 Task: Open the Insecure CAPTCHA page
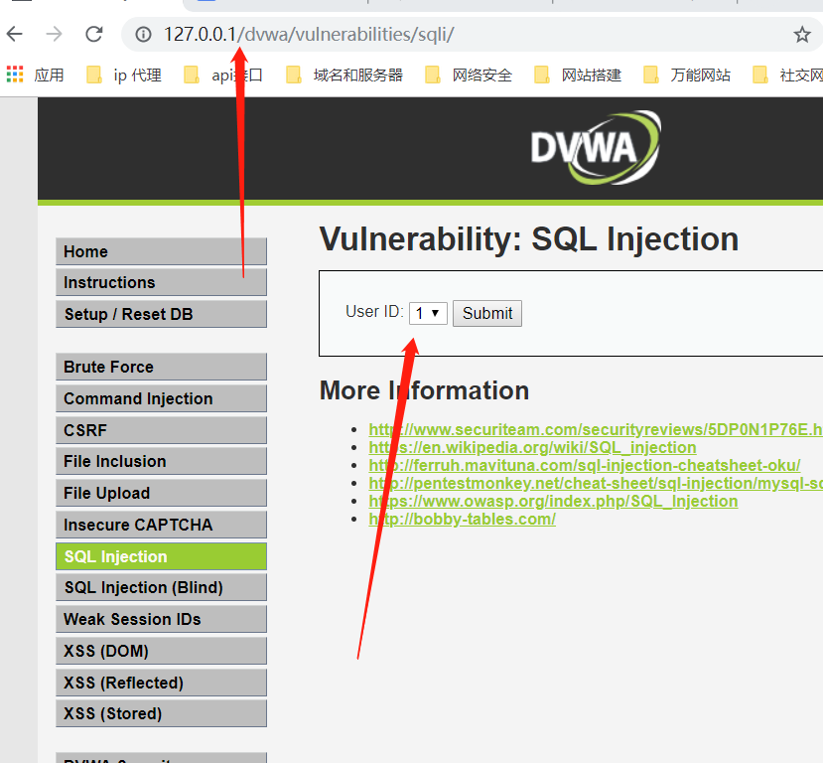pyautogui.click(x=161, y=525)
